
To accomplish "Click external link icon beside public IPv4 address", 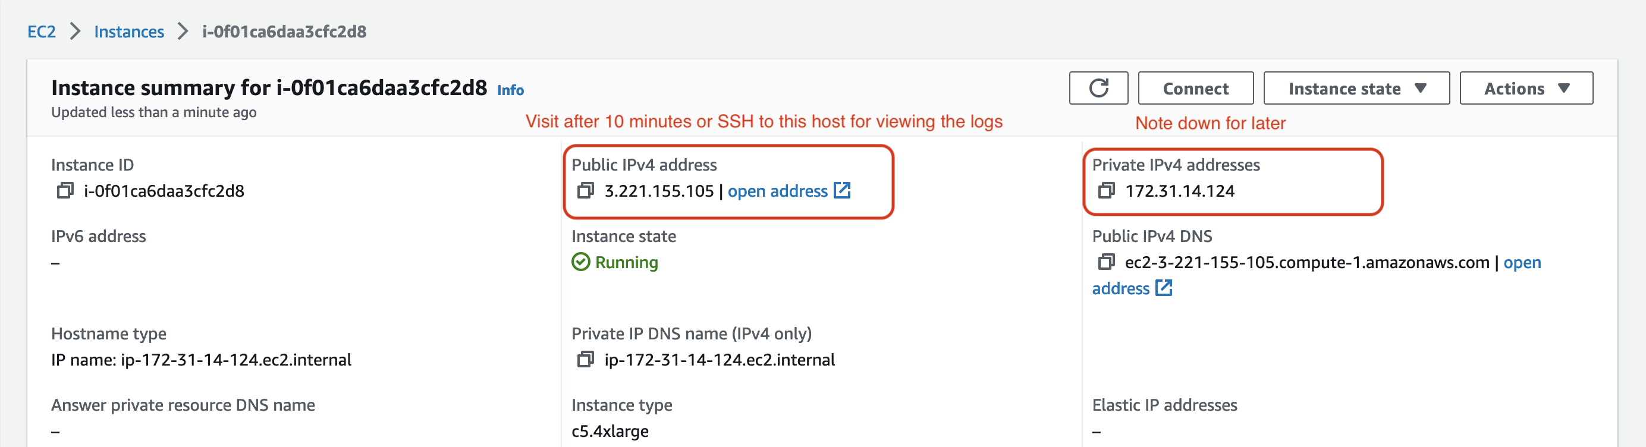I will click(x=842, y=190).
